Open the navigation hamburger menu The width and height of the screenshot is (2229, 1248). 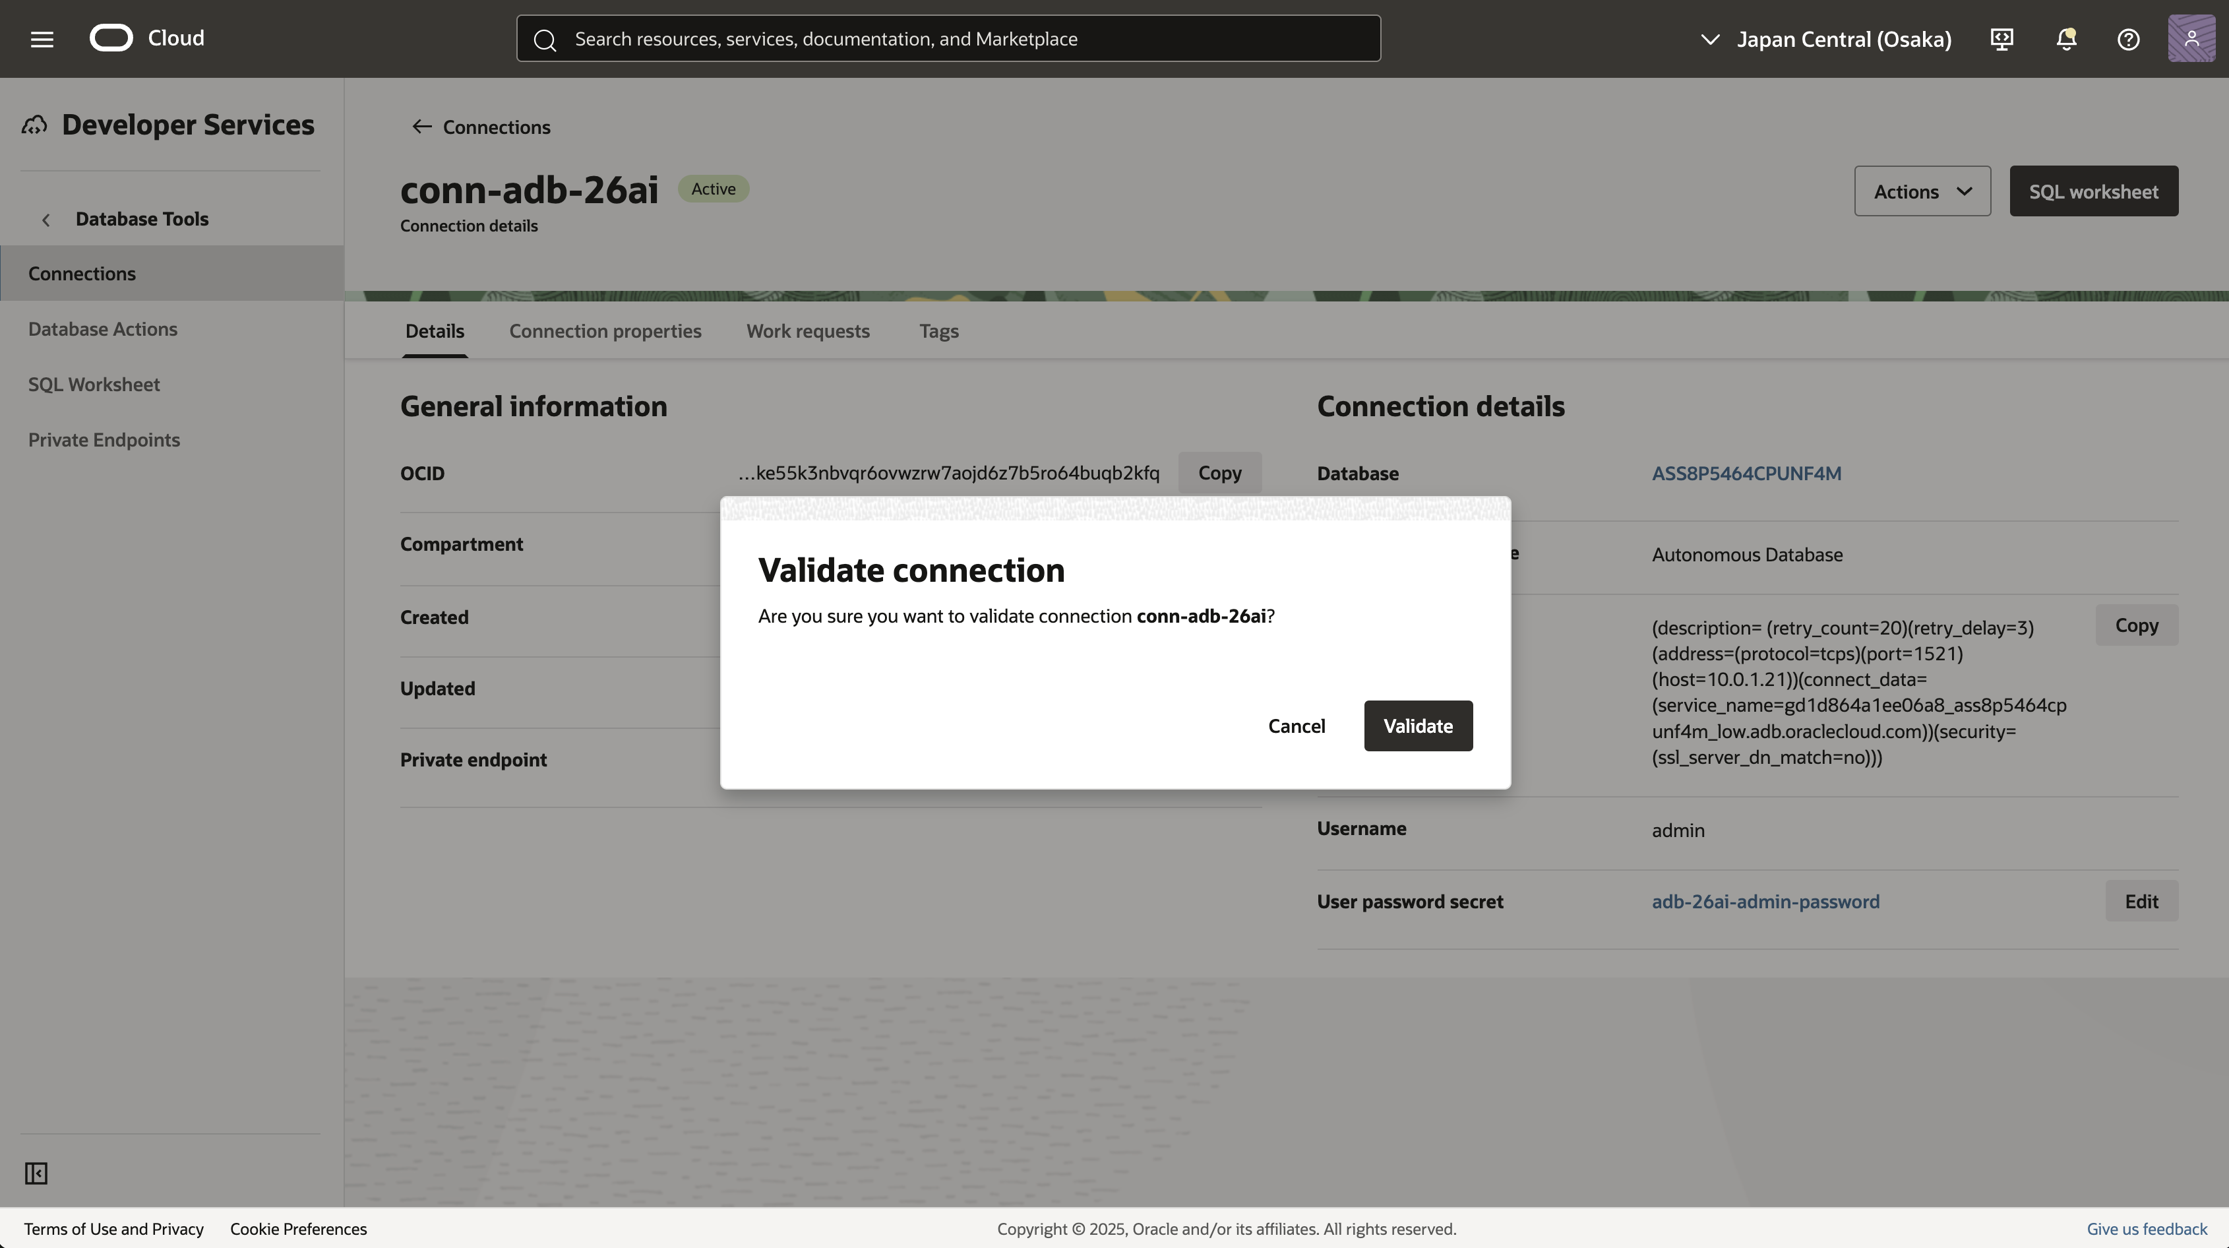tap(41, 38)
